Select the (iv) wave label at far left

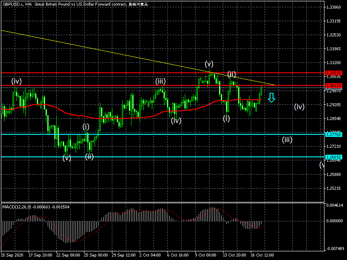[x=16, y=81]
